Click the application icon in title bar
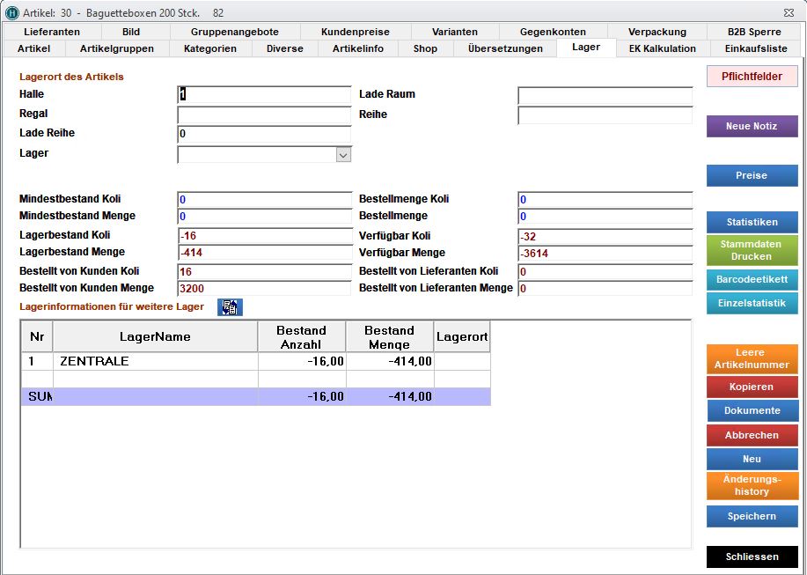This screenshot has height=575, width=807. pyautogui.click(x=12, y=13)
